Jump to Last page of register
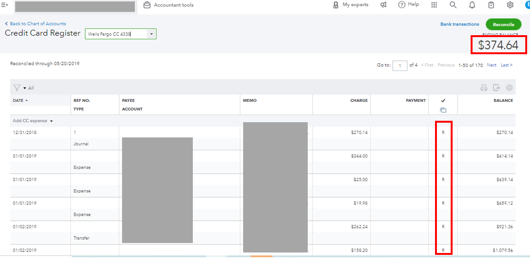The width and height of the screenshot is (530, 262). point(506,65)
